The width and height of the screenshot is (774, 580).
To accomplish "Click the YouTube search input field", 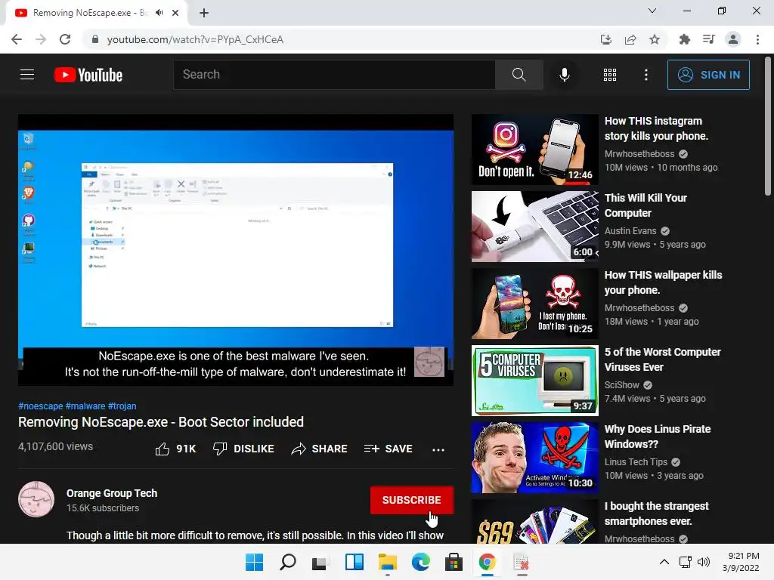I will pyautogui.click(x=334, y=75).
